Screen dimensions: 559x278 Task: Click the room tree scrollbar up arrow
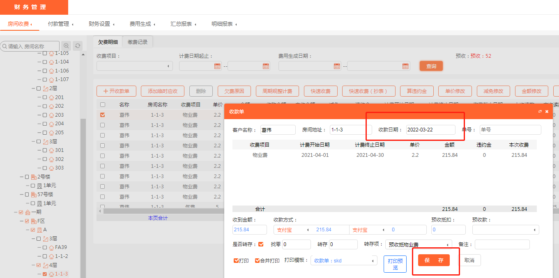point(83,54)
